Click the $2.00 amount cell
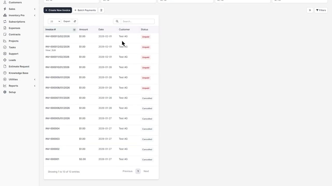Screen dimensions: 332x186 pyautogui.click(x=82, y=159)
